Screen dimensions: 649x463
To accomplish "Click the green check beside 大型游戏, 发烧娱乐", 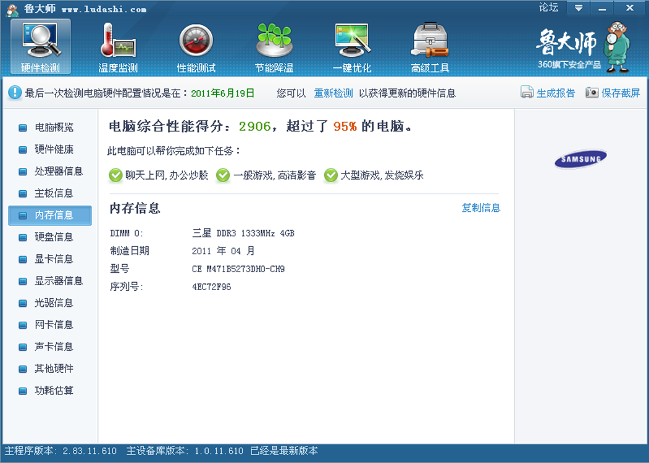I will pyautogui.click(x=331, y=175).
